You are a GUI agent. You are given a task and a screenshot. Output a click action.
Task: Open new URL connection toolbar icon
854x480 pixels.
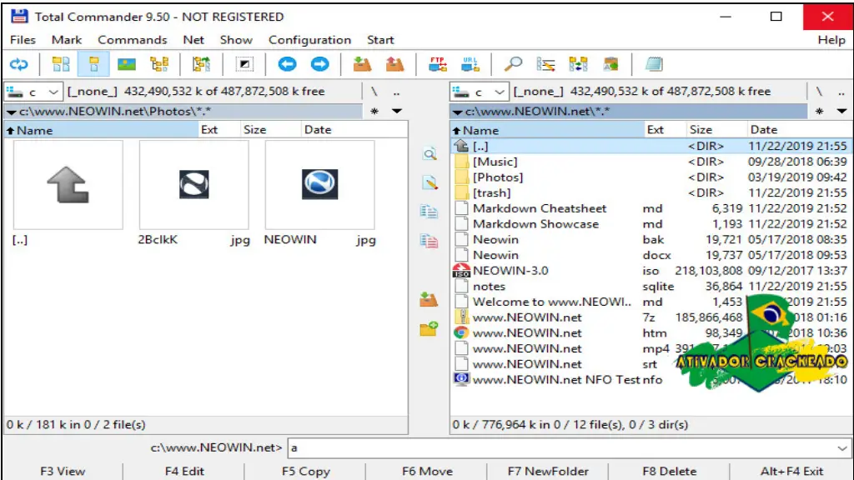point(470,64)
